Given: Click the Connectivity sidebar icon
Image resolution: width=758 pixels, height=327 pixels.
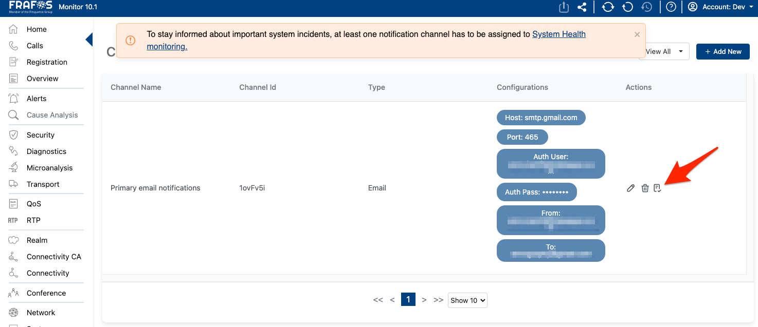Looking at the screenshot, I should point(14,273).
